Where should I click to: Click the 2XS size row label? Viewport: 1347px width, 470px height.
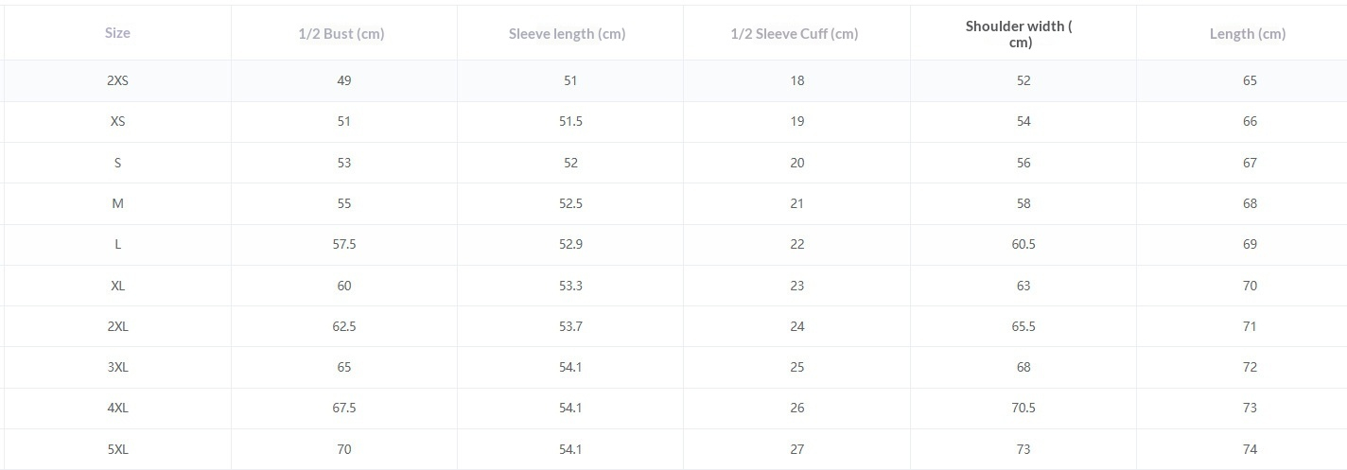[117, 81]
